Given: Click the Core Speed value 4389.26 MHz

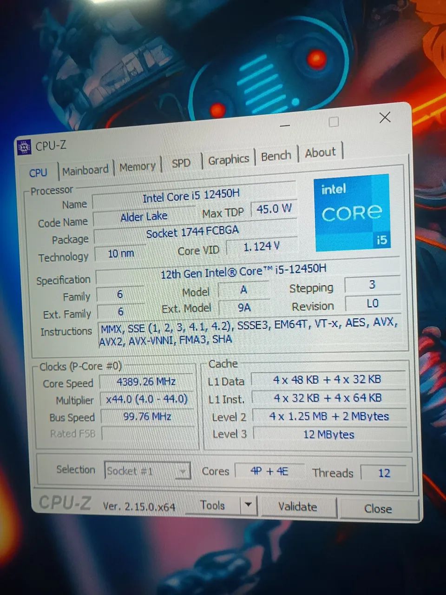Looking at the screenshot, I should tap(146, 382).
